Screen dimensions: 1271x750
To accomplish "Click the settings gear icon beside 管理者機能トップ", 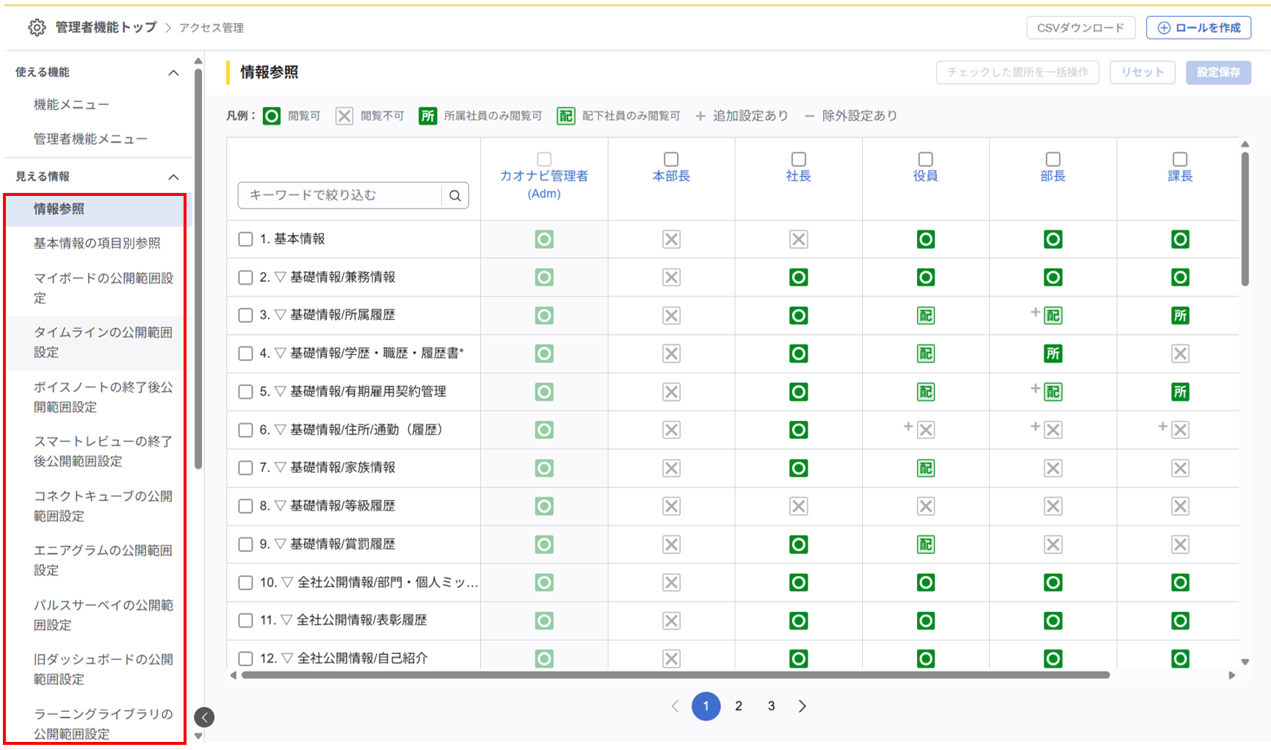I will tap(37, 28).
